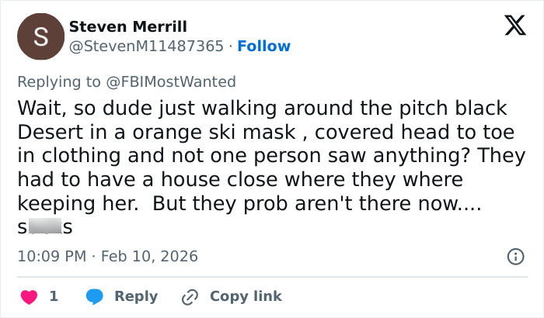The image size is (544, 318).
Task: Click the chain link copy icon
Action: [x=189, y=296]
